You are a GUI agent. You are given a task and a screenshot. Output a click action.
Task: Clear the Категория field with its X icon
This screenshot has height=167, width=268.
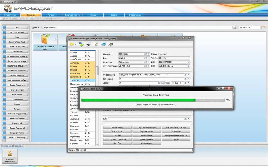click(189, 79)
